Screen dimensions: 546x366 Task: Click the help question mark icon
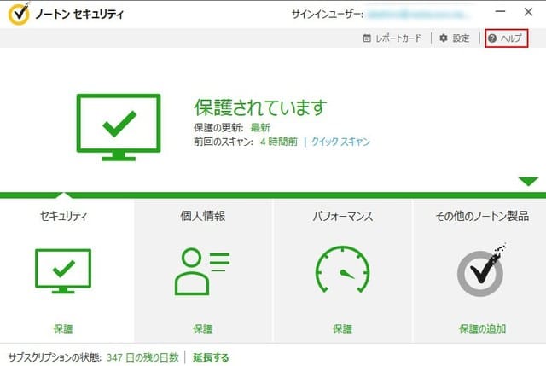(492, 38)
